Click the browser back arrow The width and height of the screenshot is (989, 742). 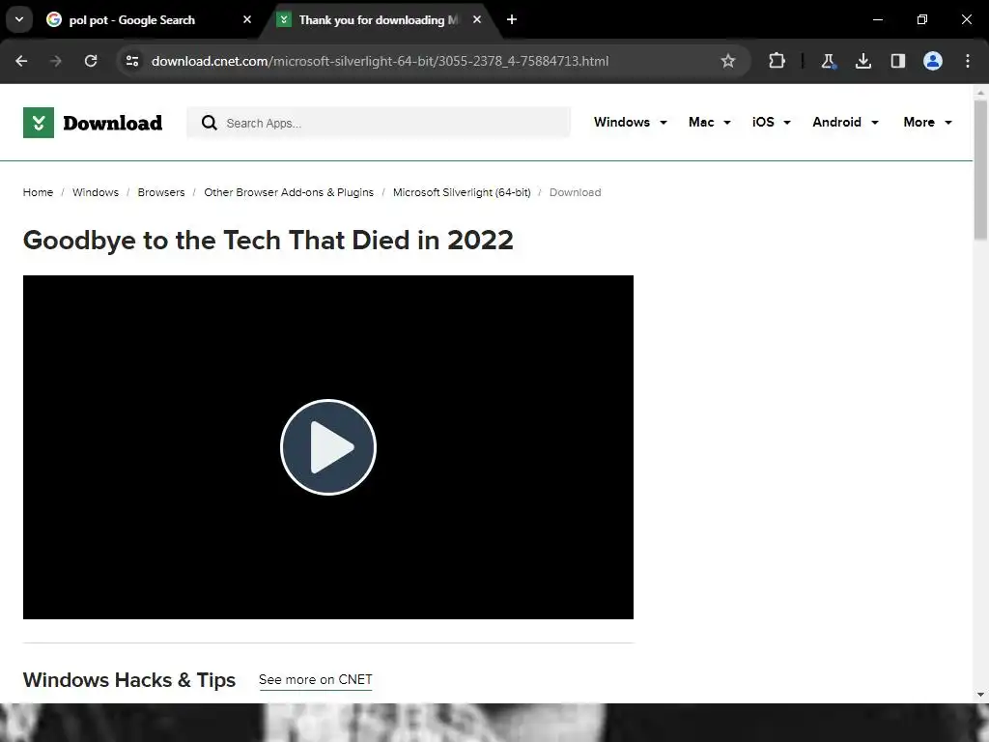[21, 61]
